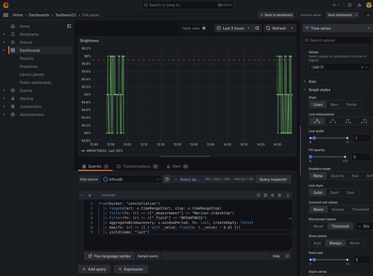Viewport: 373px width, 276px height.
Task: Click the add plus icon in header
Action: [336, 5]
